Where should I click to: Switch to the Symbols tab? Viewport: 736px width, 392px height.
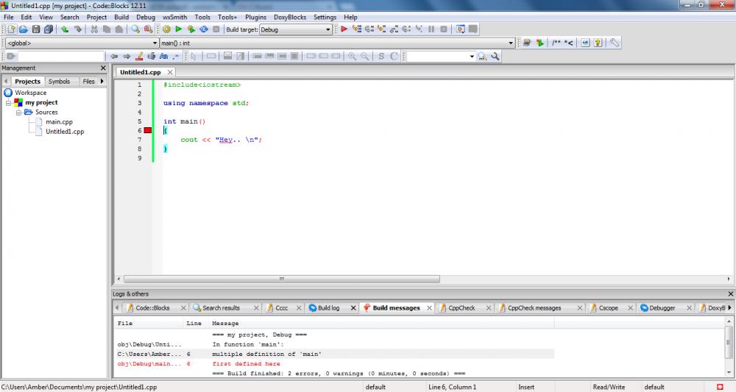59,81
